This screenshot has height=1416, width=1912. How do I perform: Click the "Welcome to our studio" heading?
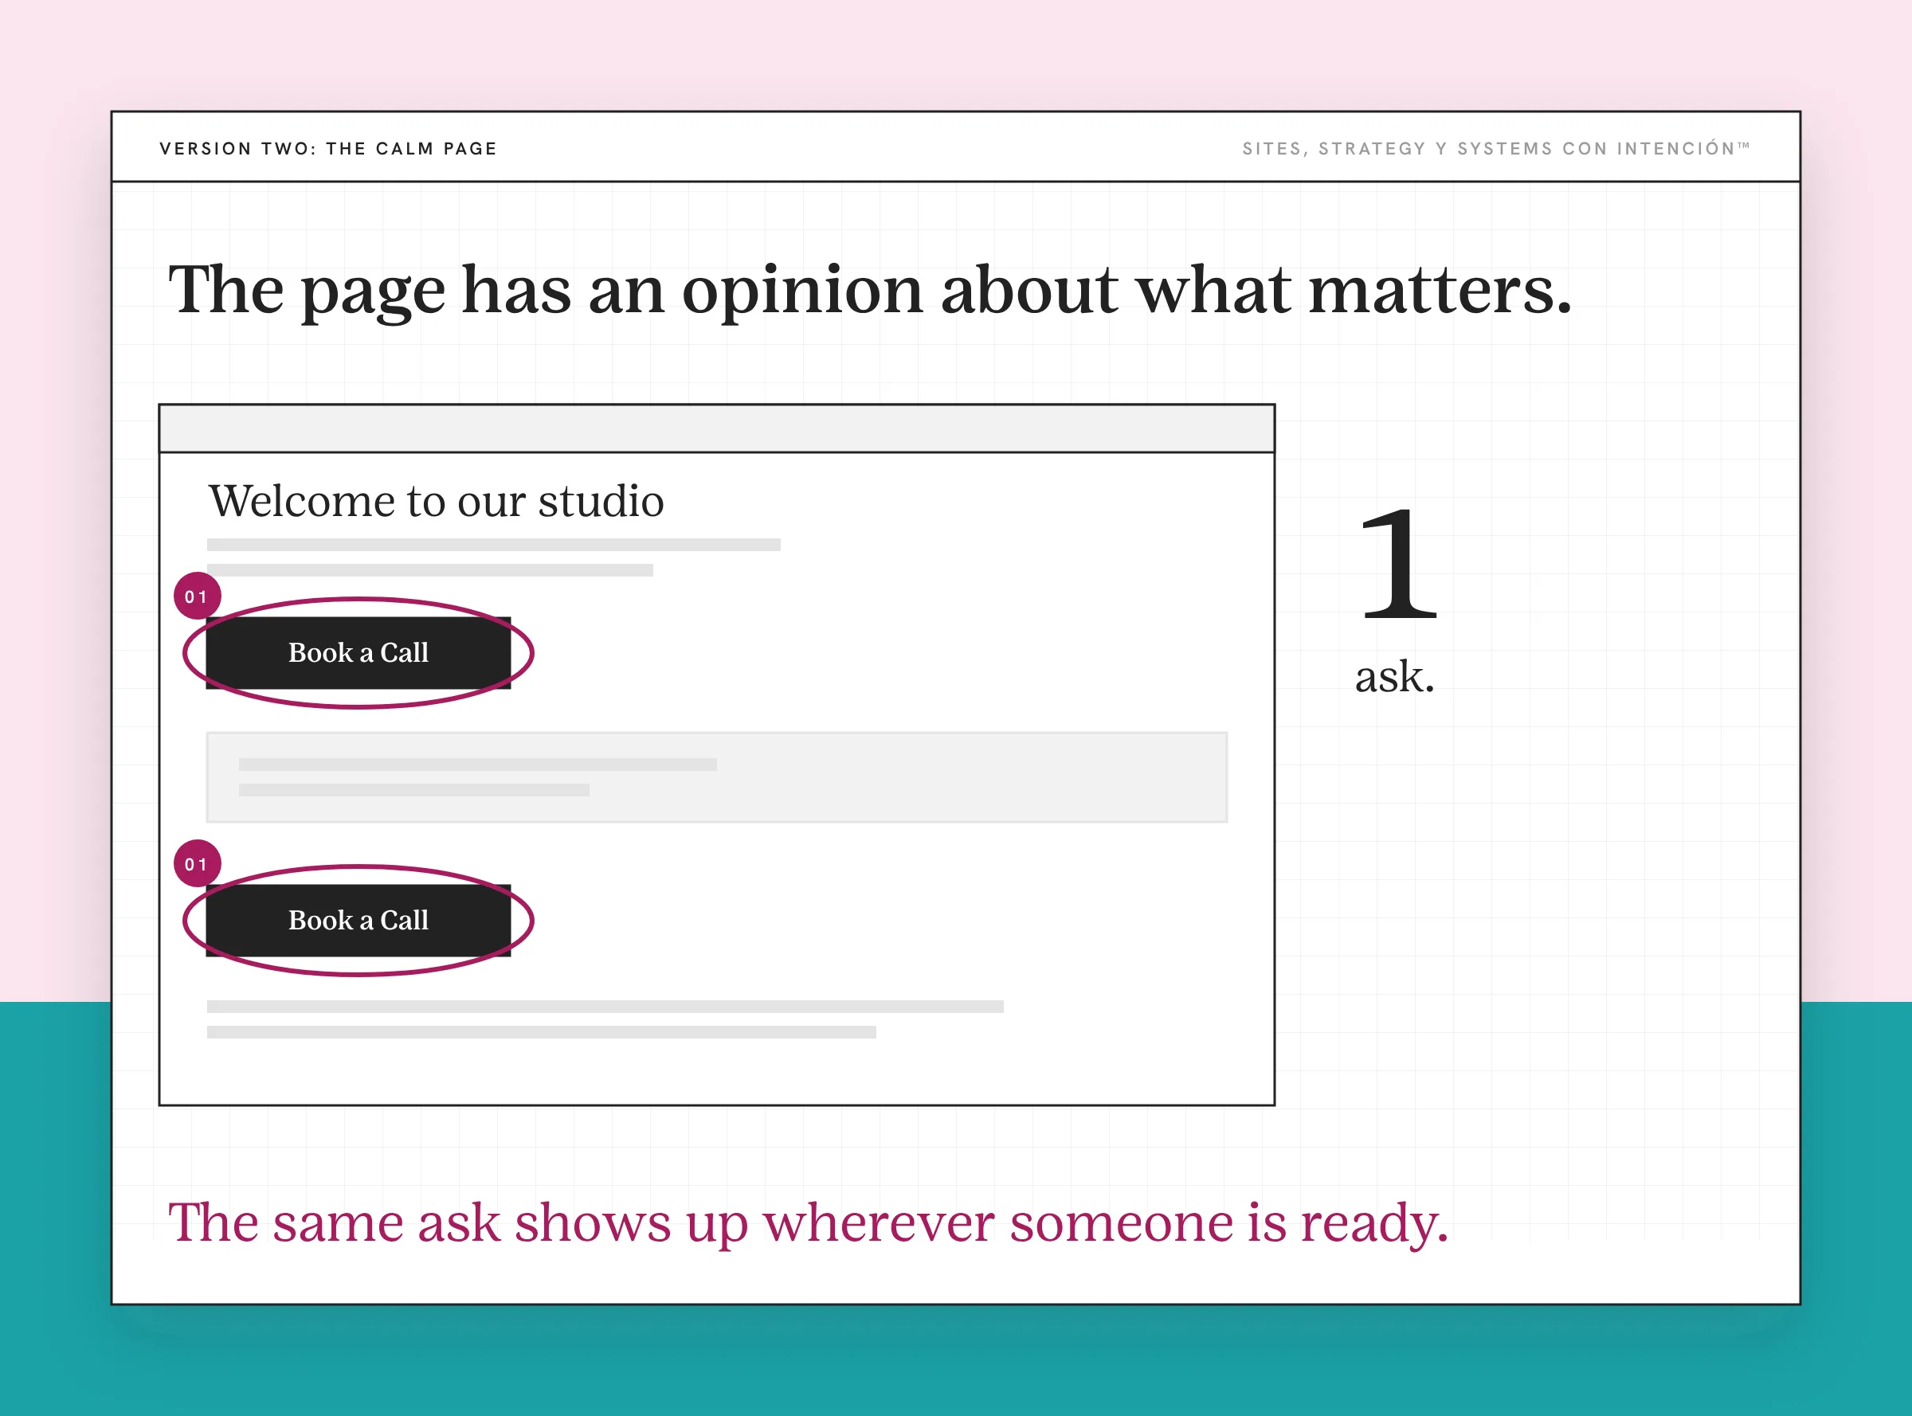click(x=437, y=501)
